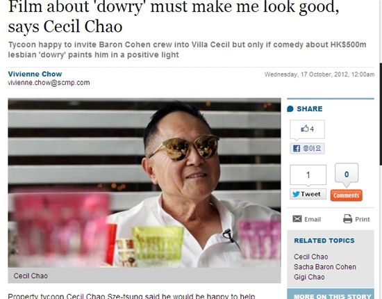The width and height of the screenshot is (382, 299).
Task: Click the Print printer icon
Action: click(x=348, y=219)
